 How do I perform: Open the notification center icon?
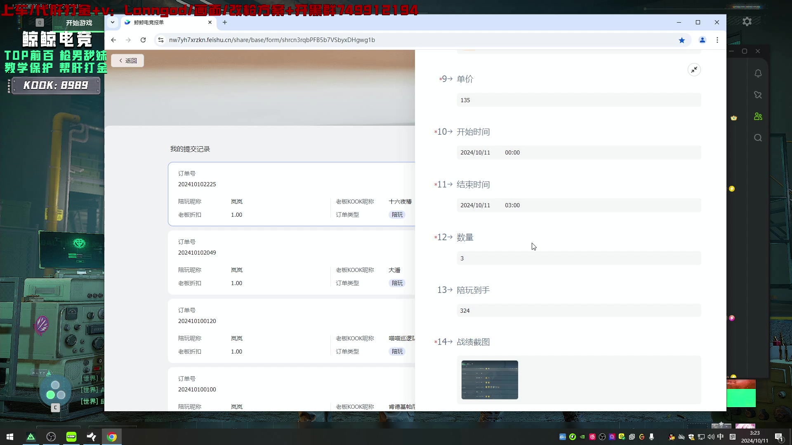click(779, 437)
